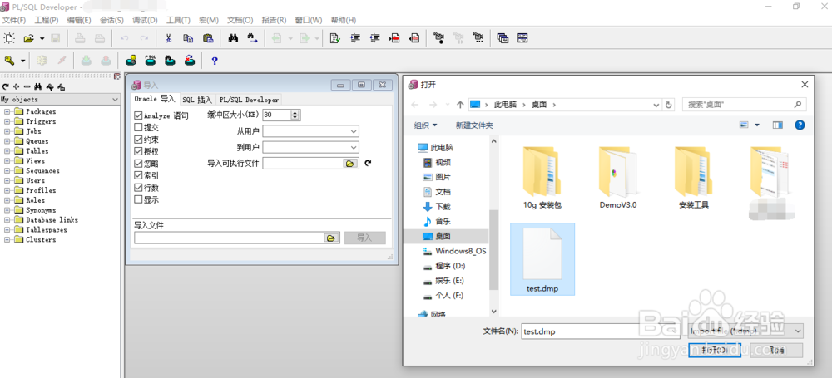Screen dimensions: 832x378
Task: Open the file type filter dropdown
Action: 799,331
